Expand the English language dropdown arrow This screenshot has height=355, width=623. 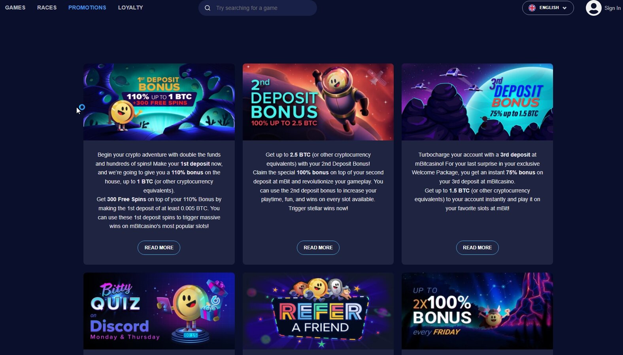coord(564,8)
